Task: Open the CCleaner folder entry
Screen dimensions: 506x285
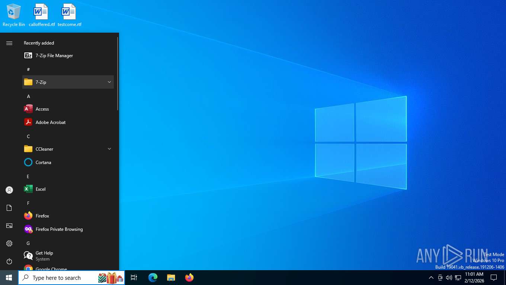Action: 68,149
